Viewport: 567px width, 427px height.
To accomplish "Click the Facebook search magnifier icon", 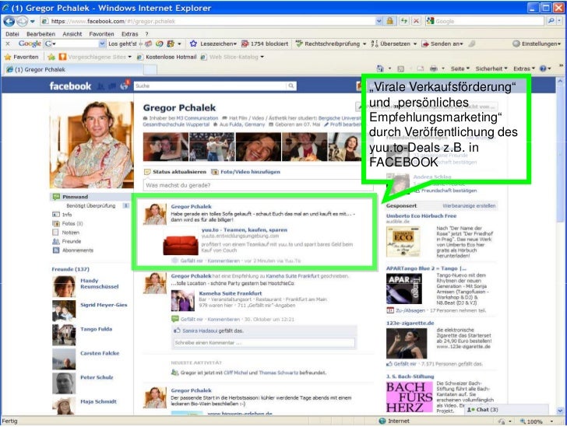I will [x=291, y=86].
